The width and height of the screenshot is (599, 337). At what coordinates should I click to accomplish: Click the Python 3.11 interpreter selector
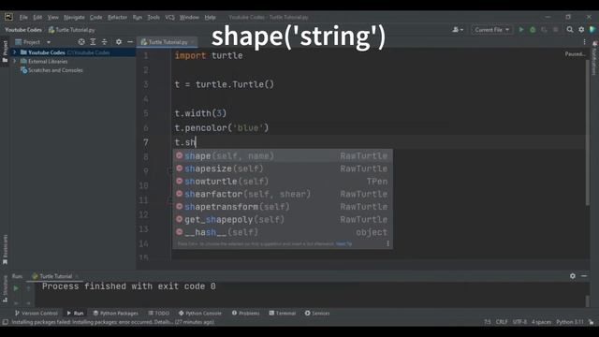[x=570, y=322]
